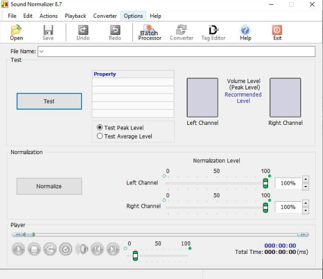Click the Test button
The width and height of the screenshot is (323, 279).
click(49, 101)
